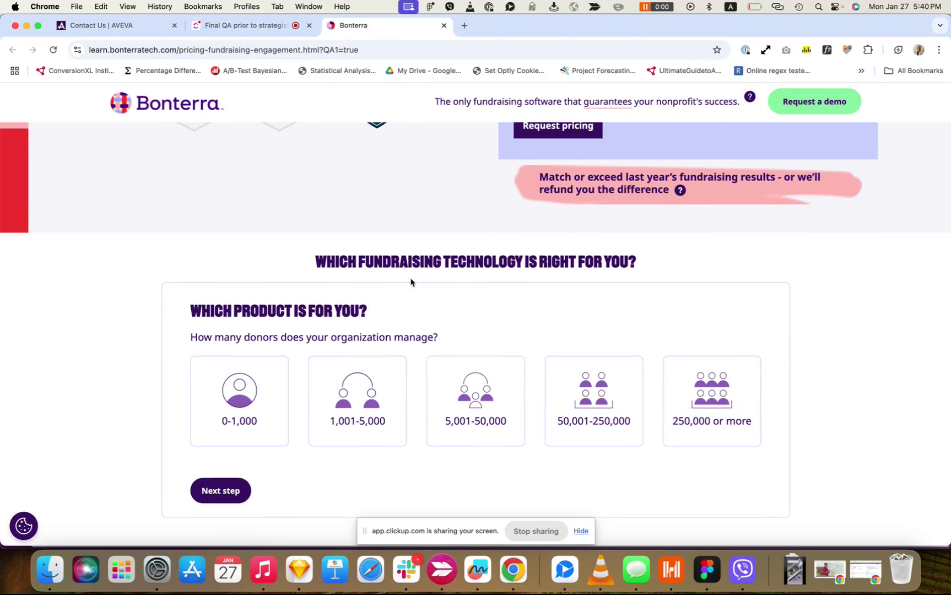Open the Chrome profile avatar
The width and height of the screenshot is (951, 595).
coord(918,50)
